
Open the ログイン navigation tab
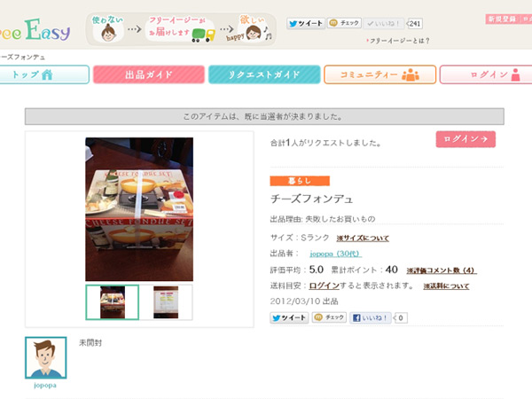pos(486,74)
